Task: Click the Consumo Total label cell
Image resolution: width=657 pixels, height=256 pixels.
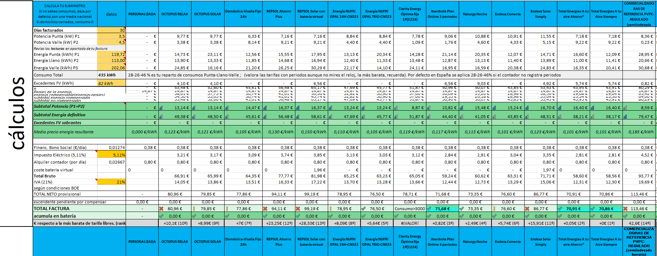Action: 65,75
